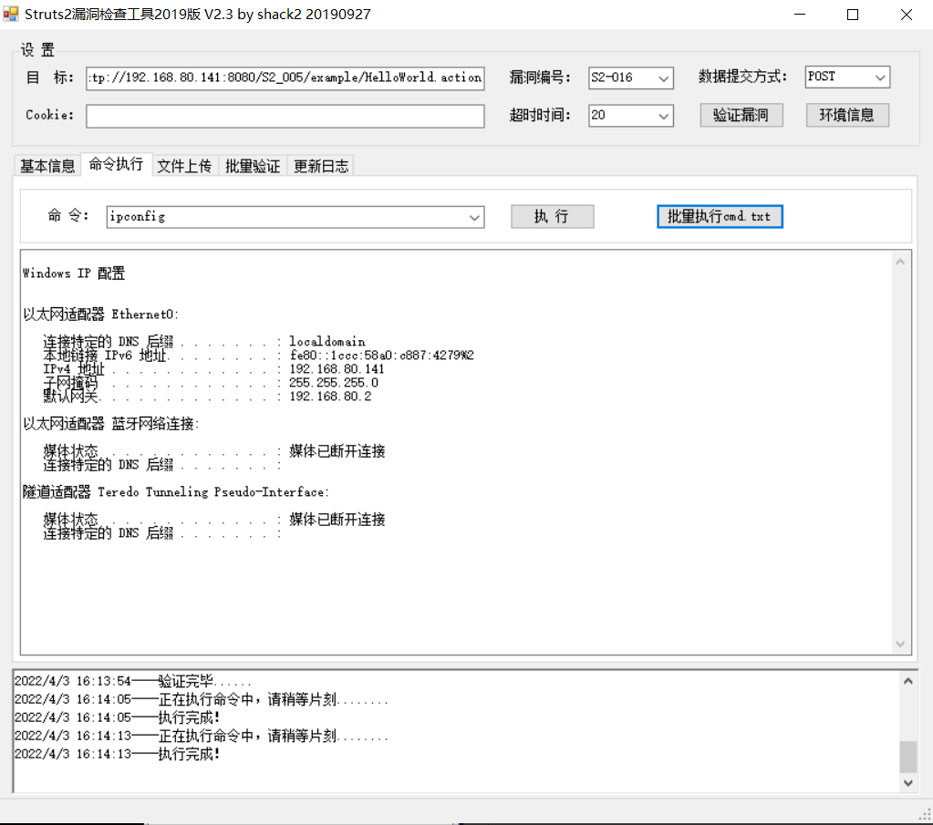Click the localdomain DNS suffix text
933x825 pixels.
[327, 342]
